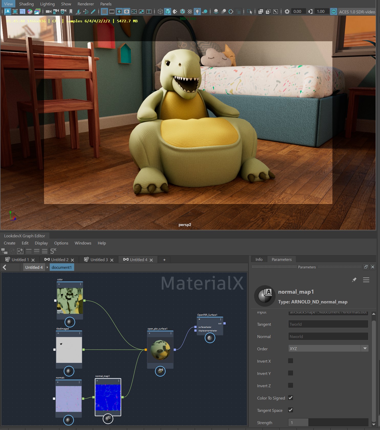380x430 pixels.
Task: Click the gamma half-circle icon
Action: 310,12
